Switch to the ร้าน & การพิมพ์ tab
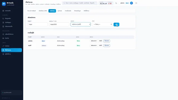The height and width of the screenshot is (100, 178). click(x=31, y=11)
